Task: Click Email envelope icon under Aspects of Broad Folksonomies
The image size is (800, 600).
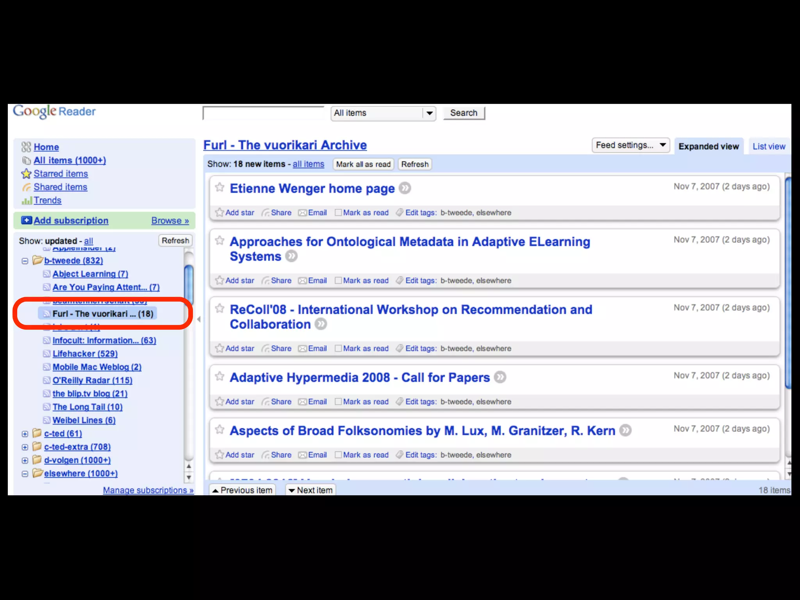Action: [302, 455]
